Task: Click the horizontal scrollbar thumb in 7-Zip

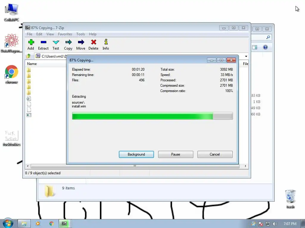Action: click(x=135, y=166)
